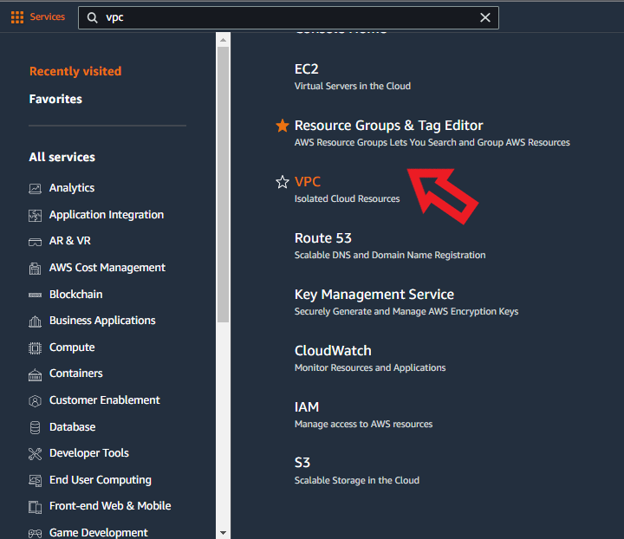
Task: Click the Database category icon
Action: [x=36, y=427]
